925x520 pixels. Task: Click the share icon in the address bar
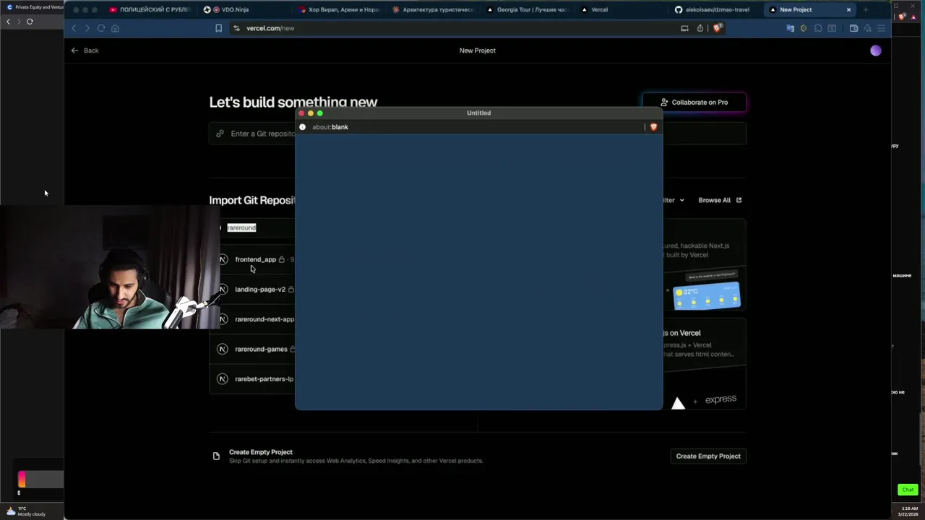(700, 28)
